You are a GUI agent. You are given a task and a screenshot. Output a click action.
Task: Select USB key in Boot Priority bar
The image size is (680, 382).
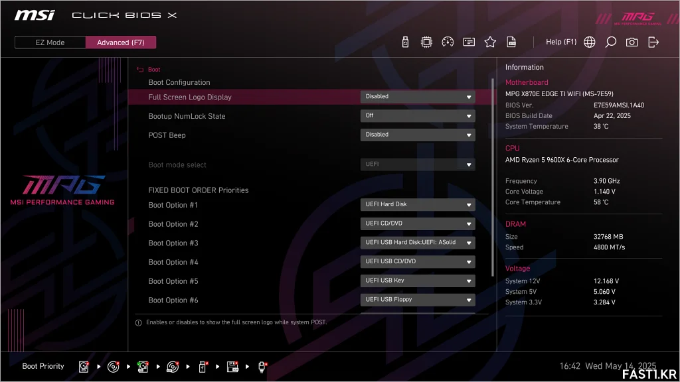pyautogui.click(x=203, y=367)
